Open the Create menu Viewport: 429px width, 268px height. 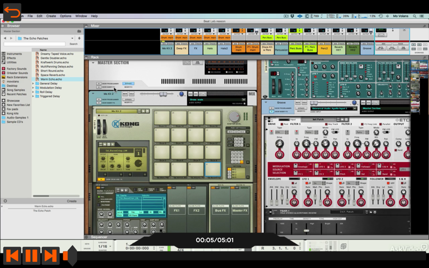tap(51, 16)
